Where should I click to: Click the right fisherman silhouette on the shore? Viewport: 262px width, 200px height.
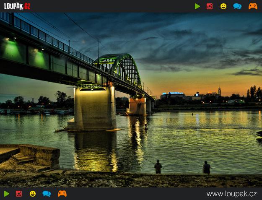coord(207,167)
